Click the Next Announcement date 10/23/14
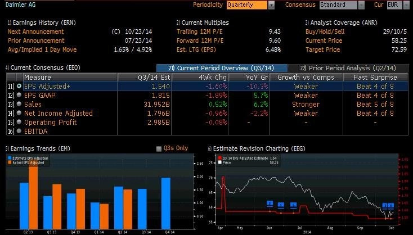Viewport: 413px width, 235px height. click(138, 31)
